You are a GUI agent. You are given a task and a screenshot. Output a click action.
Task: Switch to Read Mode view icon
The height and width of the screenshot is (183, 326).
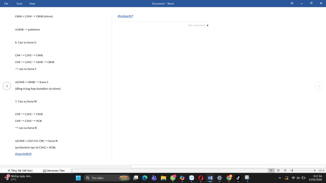[271, 170]
